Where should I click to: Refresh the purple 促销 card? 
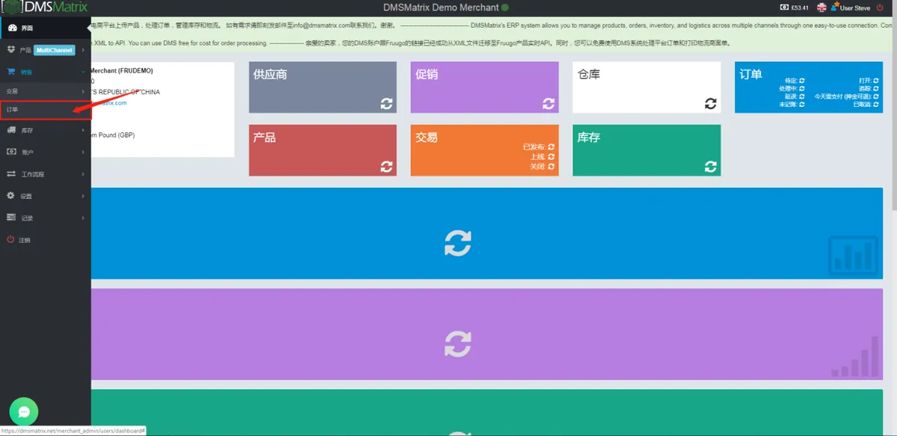[549, 104]
